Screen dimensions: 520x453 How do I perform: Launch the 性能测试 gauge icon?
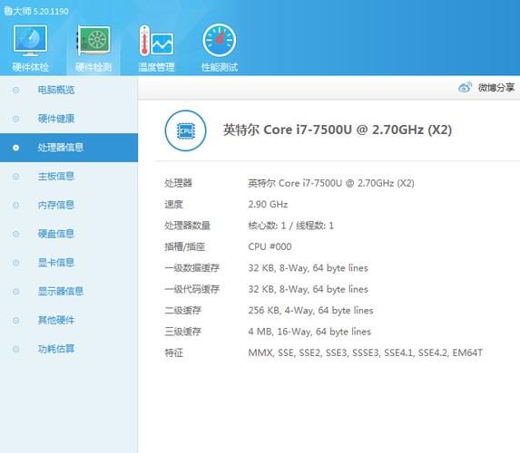click(220, 40)
